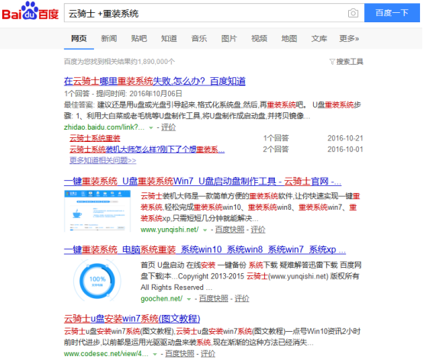Open the 音乐 tab
Viewport: 423px width, 360px height.
point(199,39)
